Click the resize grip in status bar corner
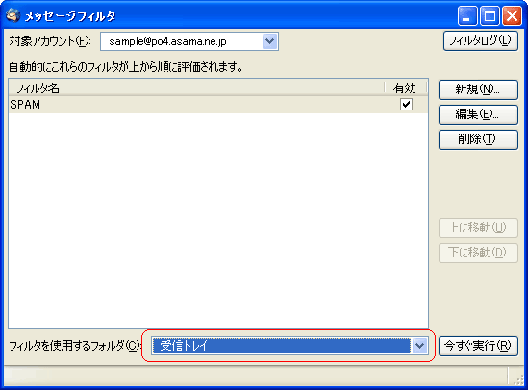This screenshot has width=528, height=390. click(517, 379)
